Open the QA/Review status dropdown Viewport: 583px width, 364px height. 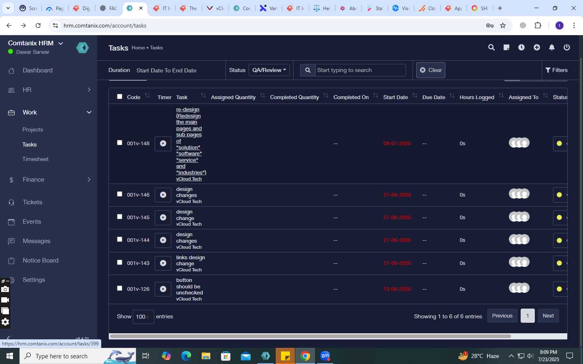point(269,70)
